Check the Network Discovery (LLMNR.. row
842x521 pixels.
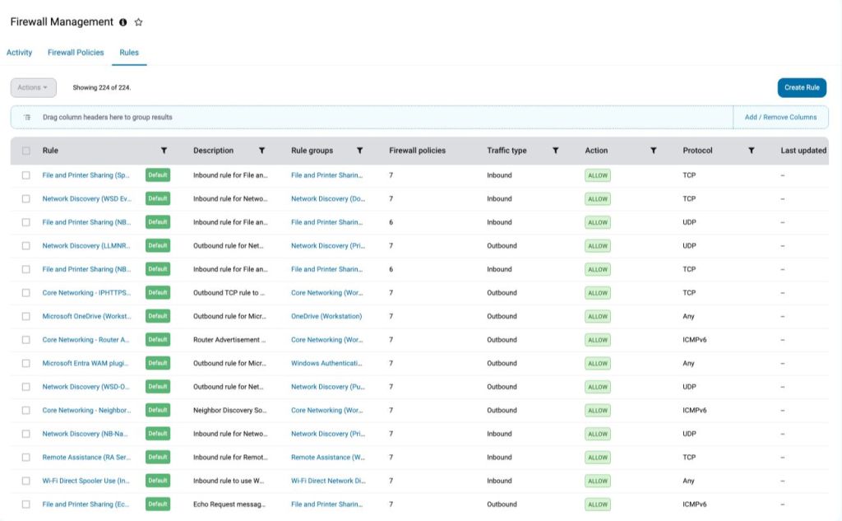tap(25, 246)
